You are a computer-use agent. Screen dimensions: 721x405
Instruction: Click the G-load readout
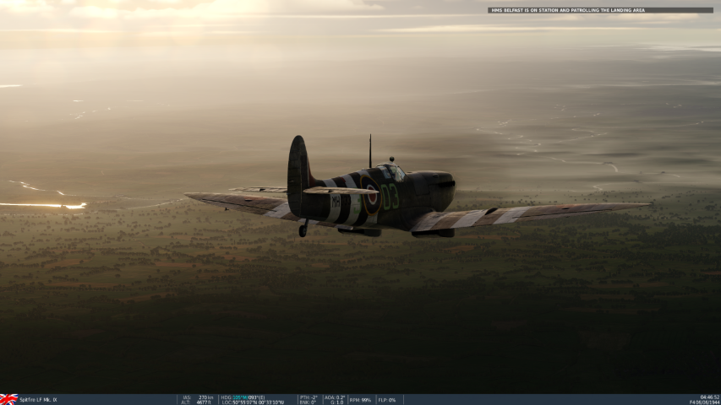pyautogui.click(x=335, y=402)
